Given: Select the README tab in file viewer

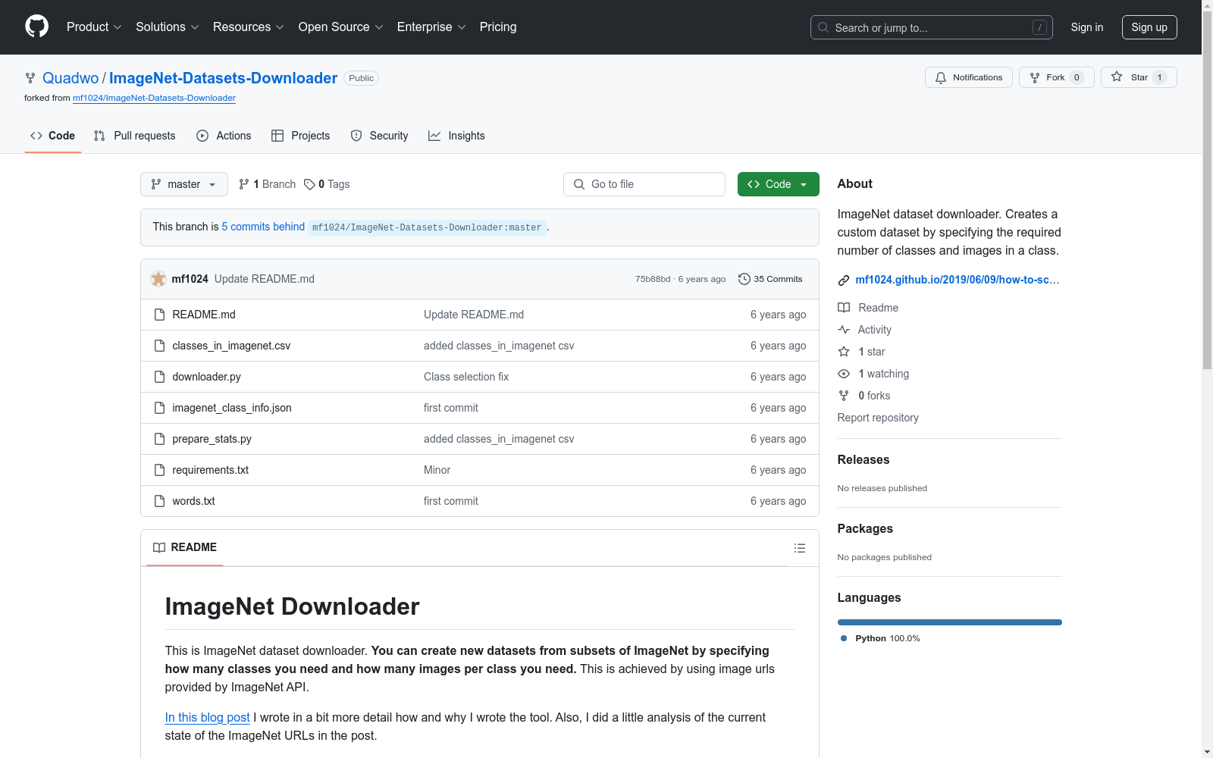Looking at the screenshot, I should point(184,547).
